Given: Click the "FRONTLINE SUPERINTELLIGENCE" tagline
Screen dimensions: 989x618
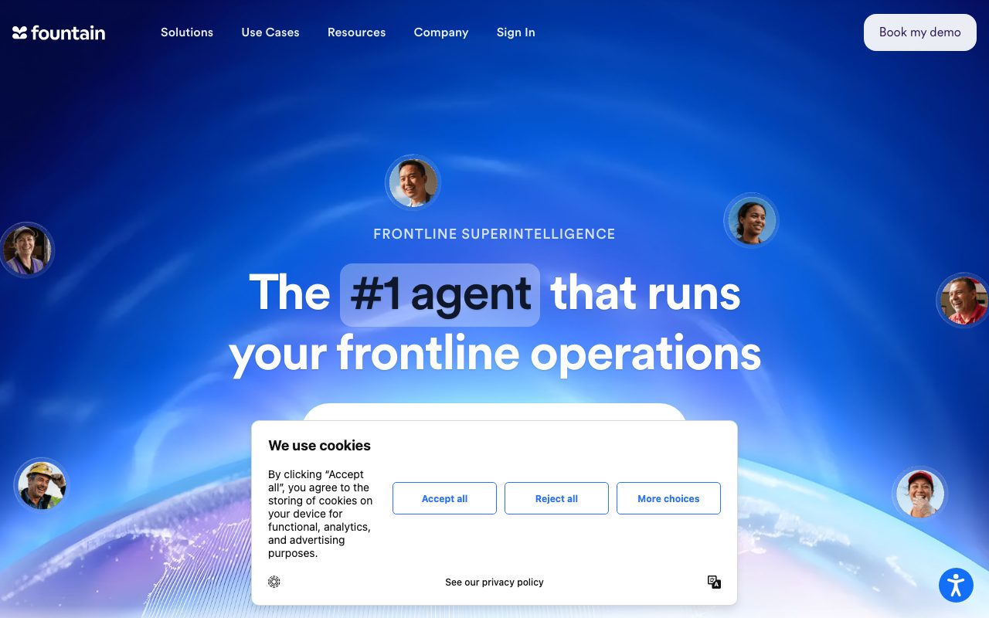Looking at the screenshot, I should [494, 234].
